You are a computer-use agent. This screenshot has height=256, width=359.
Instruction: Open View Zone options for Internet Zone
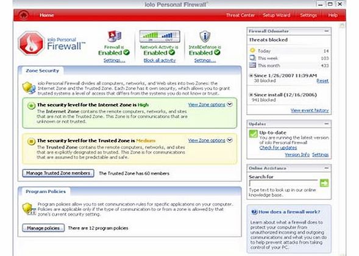point(207,105)
